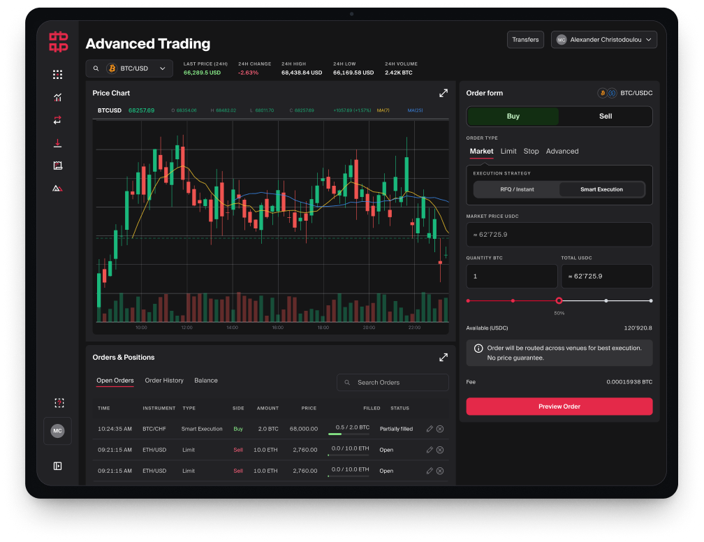
Task: Switch to Order History tab
Action: coord(164,381)
